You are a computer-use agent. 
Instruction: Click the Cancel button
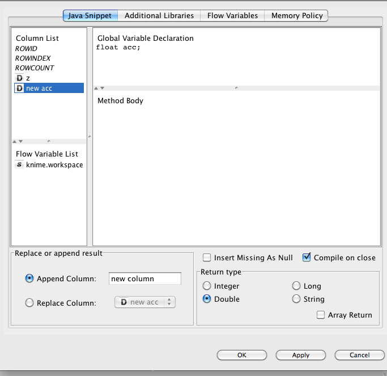pyautogui.click(x=360, y=355)
